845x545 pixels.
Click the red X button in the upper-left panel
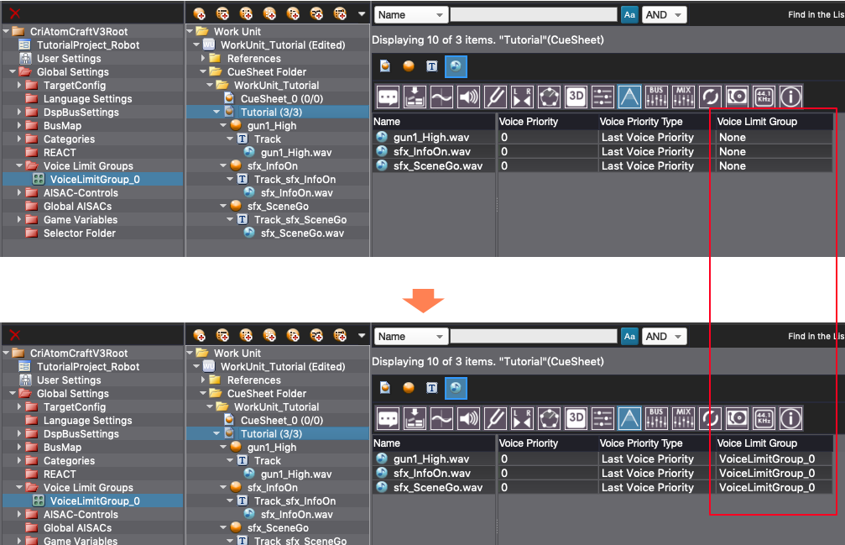[14, 13]
